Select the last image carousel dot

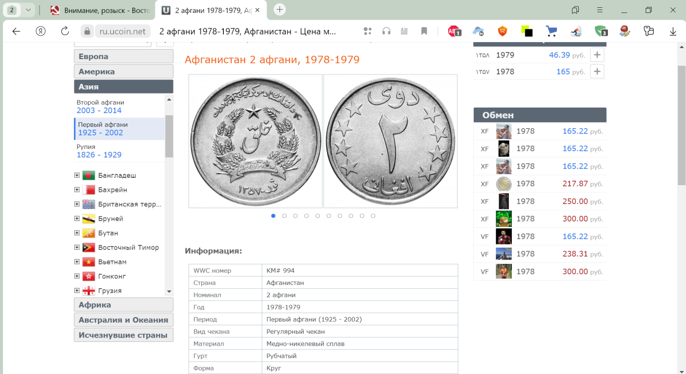pyautogui.click(x=373, y=216)
